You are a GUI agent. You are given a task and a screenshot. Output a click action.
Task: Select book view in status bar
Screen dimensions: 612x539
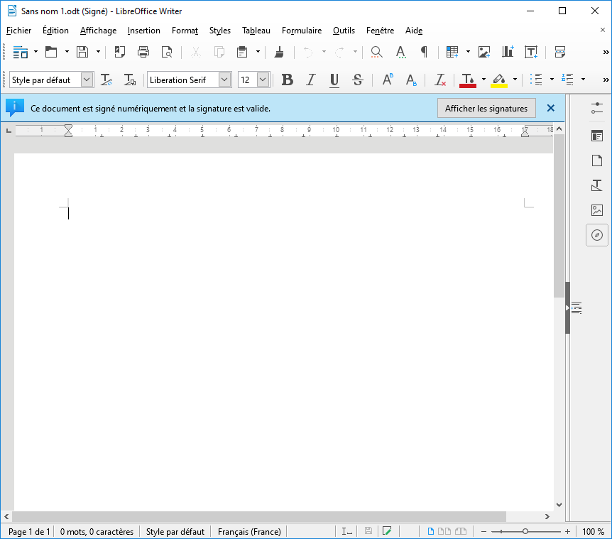pyautogui.click(x=461, y=531)
